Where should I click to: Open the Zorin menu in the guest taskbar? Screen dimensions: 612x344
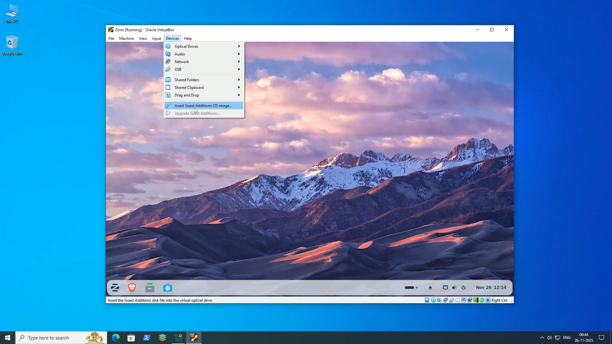[115, 287]
